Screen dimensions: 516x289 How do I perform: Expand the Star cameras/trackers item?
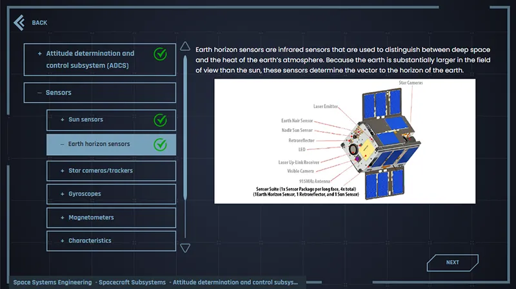coord(63,171)
